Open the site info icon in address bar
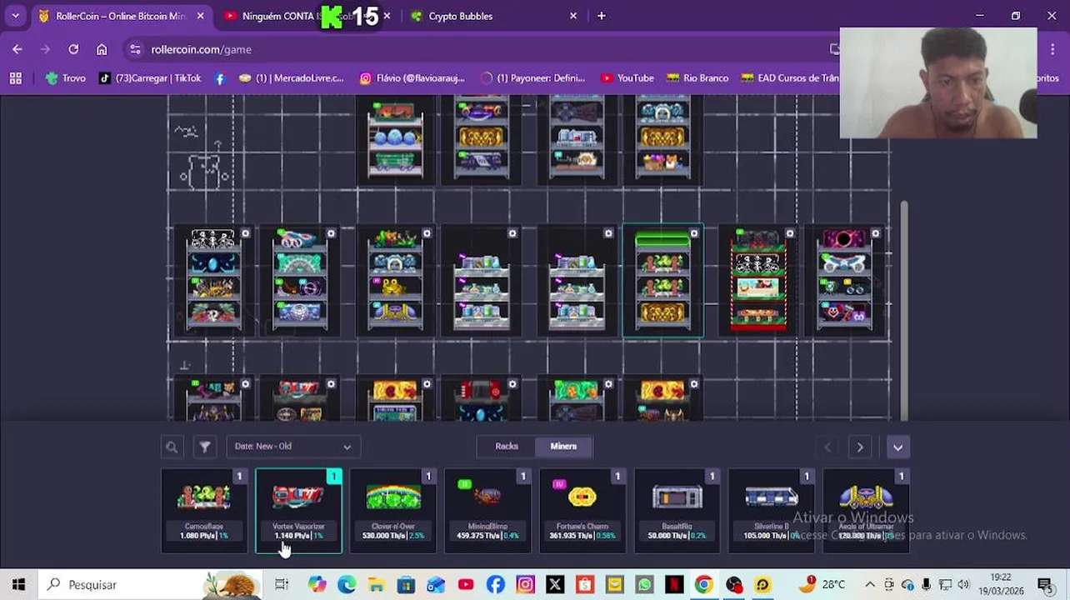This screenshot has height=600, width=1070. [x=136, y=49]
